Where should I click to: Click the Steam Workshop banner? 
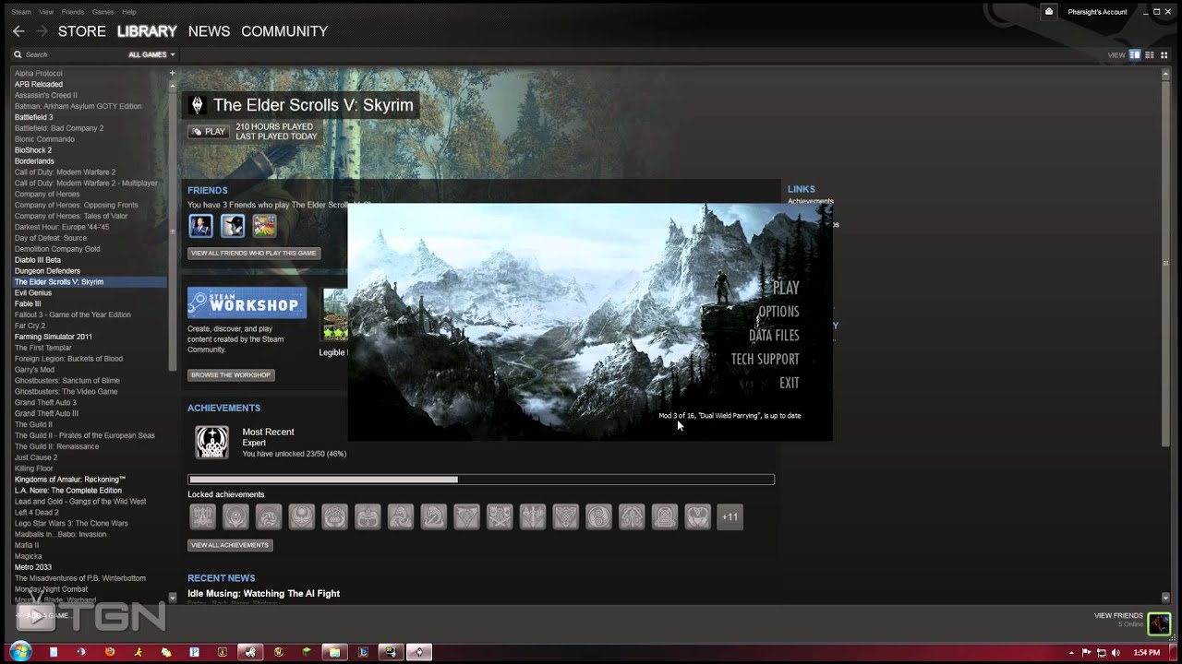point(247,302)
